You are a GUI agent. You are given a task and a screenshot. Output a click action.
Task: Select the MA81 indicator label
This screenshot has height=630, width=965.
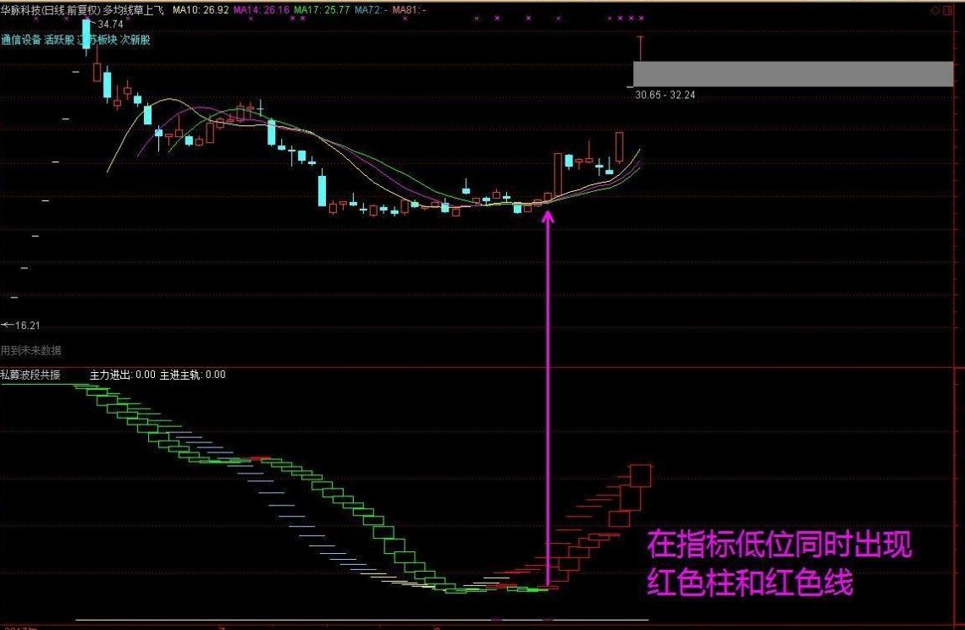[x=409, y=10]
